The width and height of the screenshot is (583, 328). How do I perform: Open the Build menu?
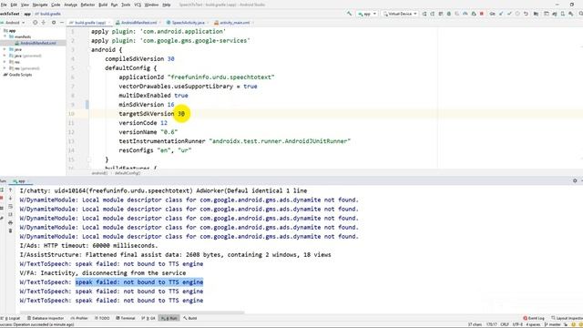(x=103, y=5)
